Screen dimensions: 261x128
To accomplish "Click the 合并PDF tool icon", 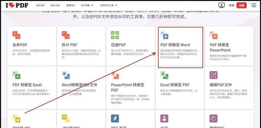I will tap(16, 35).
